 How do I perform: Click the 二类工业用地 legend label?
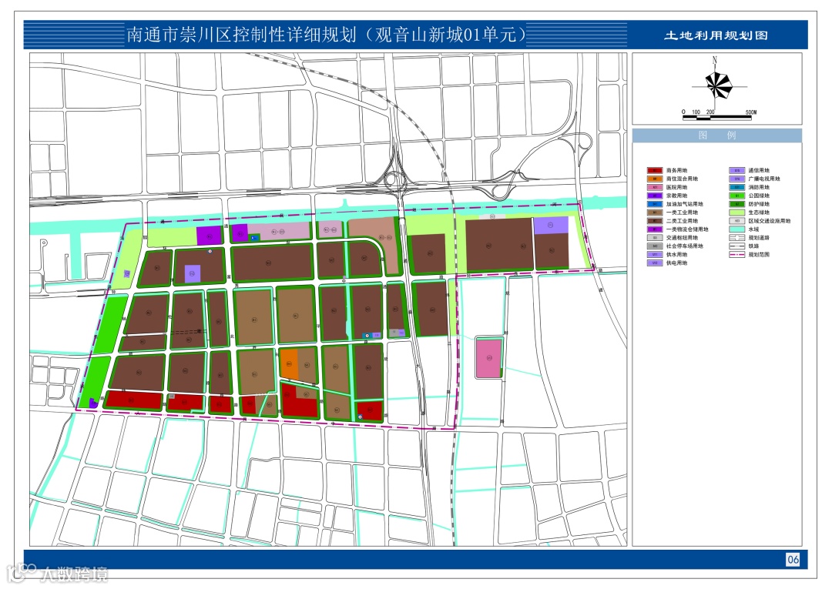[682, 221]
